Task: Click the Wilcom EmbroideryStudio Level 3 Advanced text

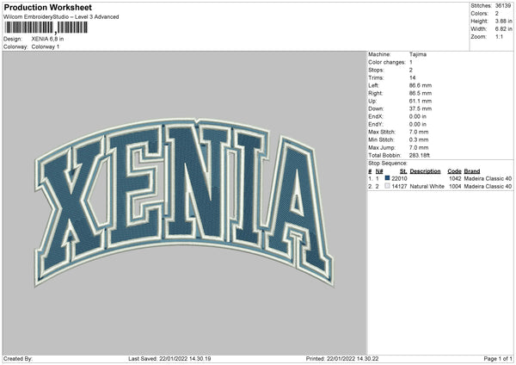Action: (x=61, y=17)
